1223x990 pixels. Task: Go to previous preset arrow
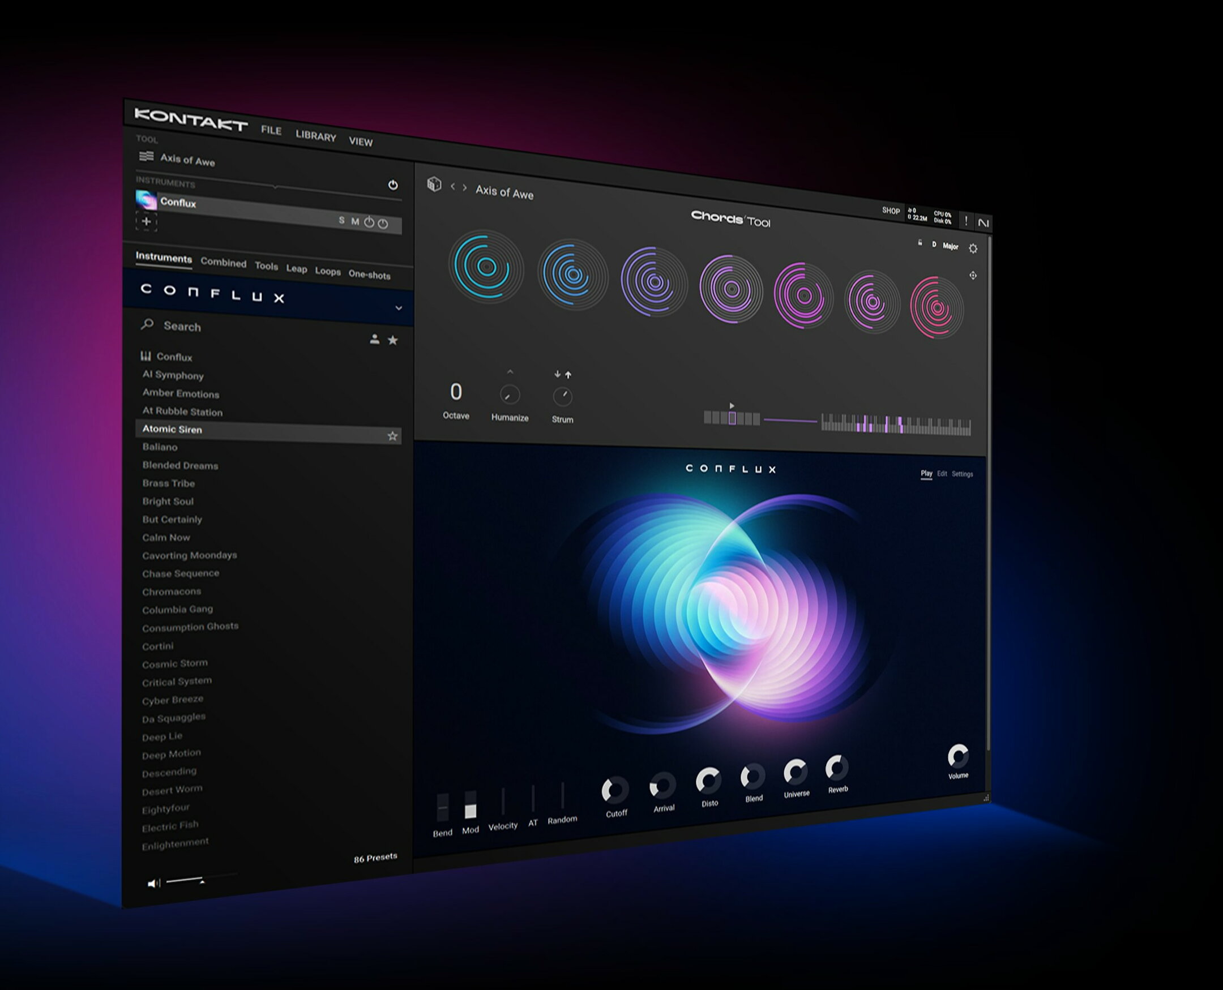453,186
